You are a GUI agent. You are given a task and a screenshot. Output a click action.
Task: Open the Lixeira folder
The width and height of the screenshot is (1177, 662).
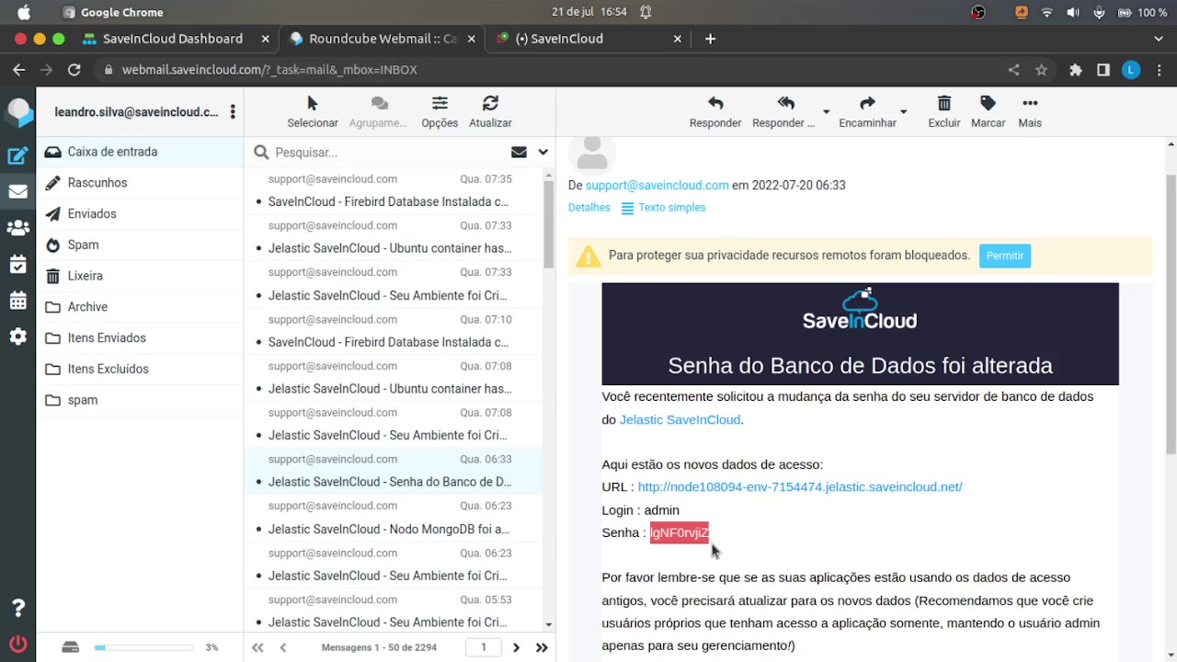coord(140,276)
